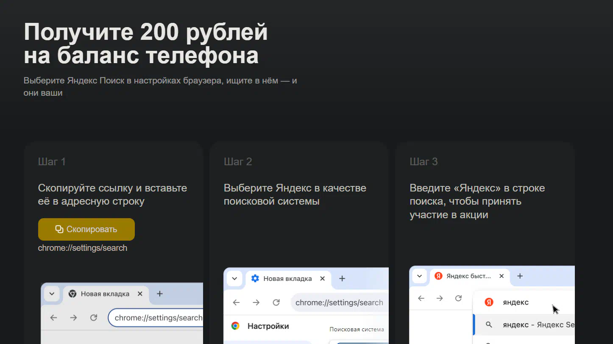Click the forward arrow in Шаг 2 browser
The image size is (613, 344).
point(256,302)
